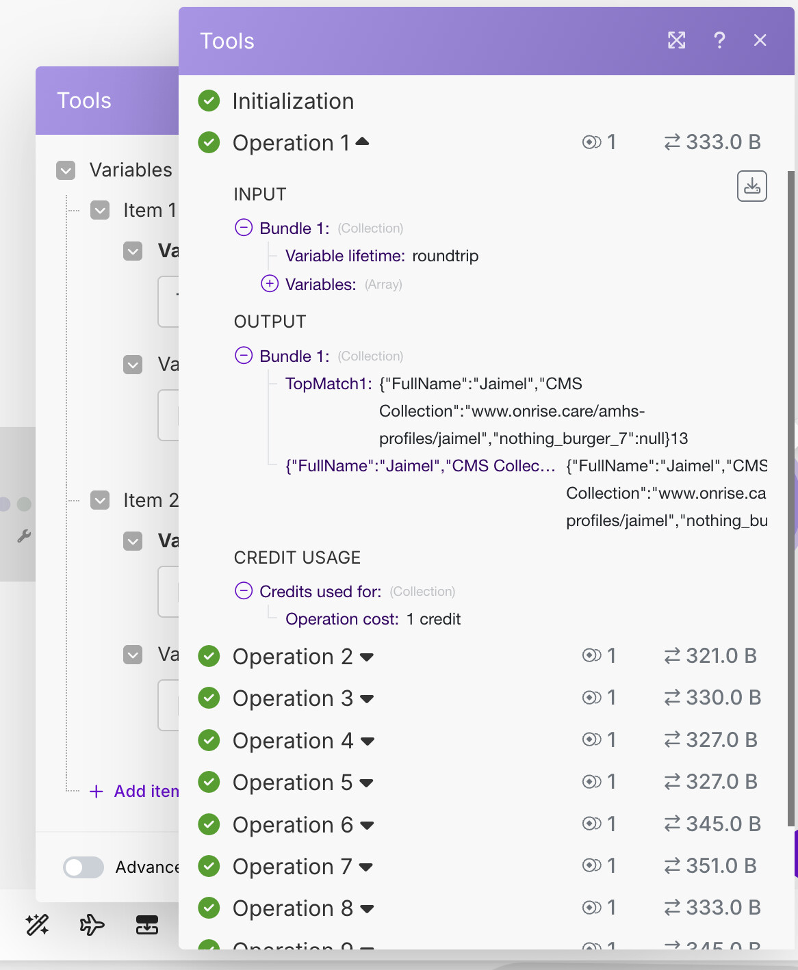Open the help question mark icon
This screenshot has height=970, width=798.
click(719, 40)
